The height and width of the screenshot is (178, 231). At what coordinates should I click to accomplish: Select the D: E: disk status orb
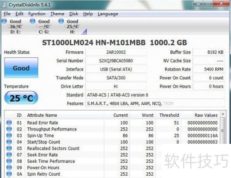(x=4, y=21)
